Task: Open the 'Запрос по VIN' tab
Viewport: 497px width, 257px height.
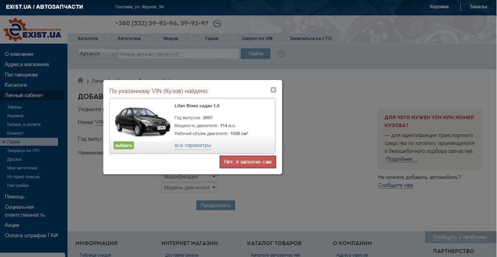Action: click(x=257, y=38)
